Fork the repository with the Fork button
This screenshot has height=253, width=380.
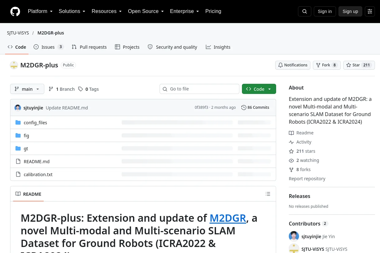click(x=327, y=65)
